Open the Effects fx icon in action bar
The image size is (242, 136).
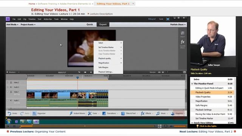pos(143,113)
